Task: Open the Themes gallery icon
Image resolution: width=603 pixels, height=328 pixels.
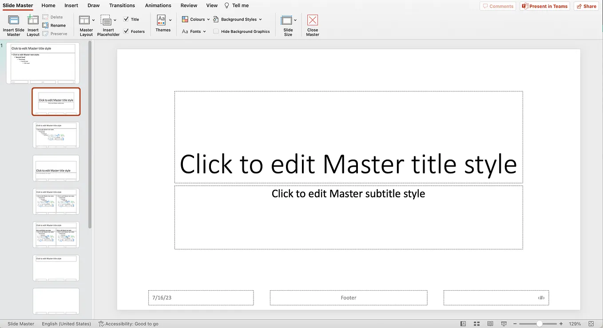Action: (161, 20)
